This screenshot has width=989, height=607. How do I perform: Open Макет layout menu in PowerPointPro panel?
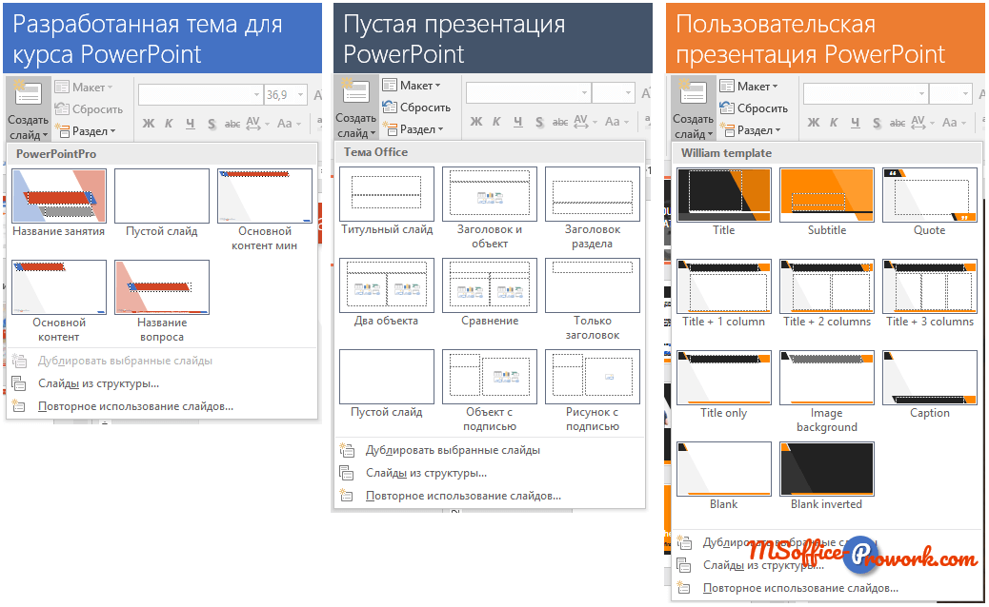tap(84, 88)
